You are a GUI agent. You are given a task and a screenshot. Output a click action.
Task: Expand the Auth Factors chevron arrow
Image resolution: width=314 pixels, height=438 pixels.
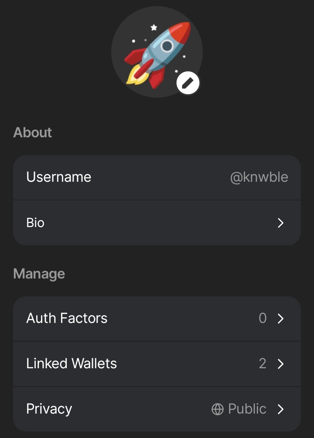[x=280, y=319]
